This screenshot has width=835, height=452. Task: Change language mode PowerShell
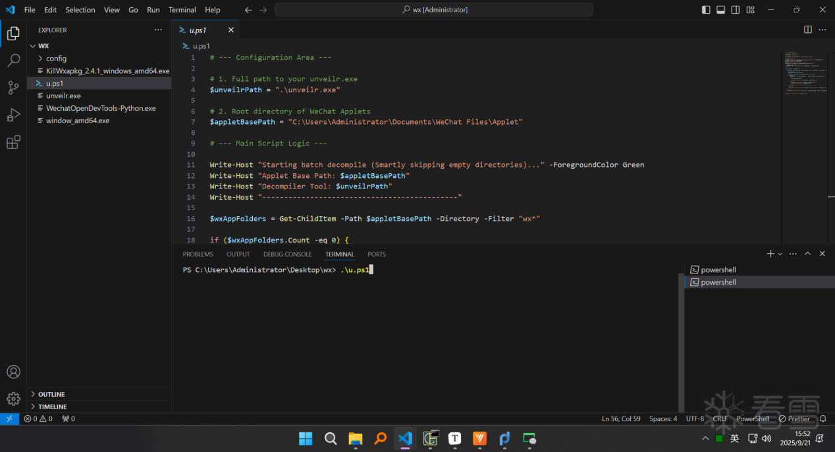click(x=753, y=418)
